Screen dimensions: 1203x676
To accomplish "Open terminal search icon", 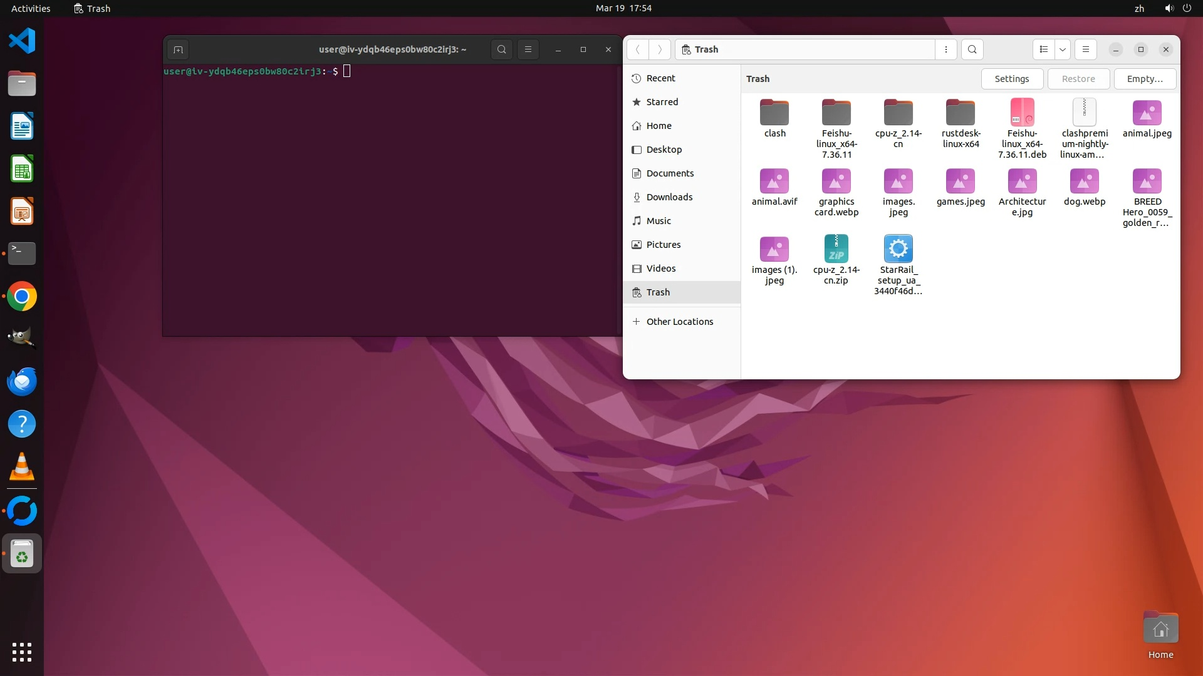I will pyautogui.click(x=501, y=49).
